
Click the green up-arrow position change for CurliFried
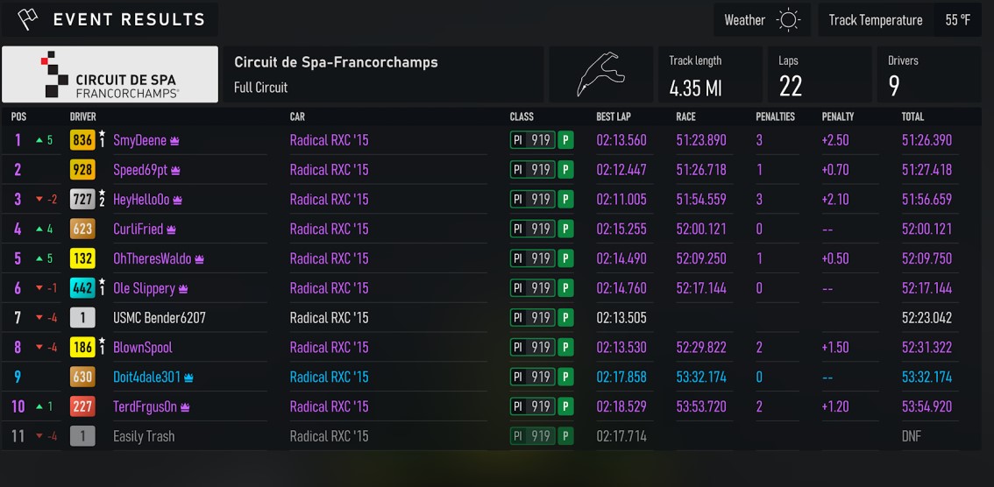point(45,229)
